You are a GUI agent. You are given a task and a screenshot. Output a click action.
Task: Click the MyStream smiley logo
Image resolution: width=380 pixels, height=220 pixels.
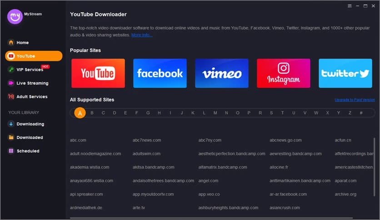pyautogui.click(x=15, y=17)
